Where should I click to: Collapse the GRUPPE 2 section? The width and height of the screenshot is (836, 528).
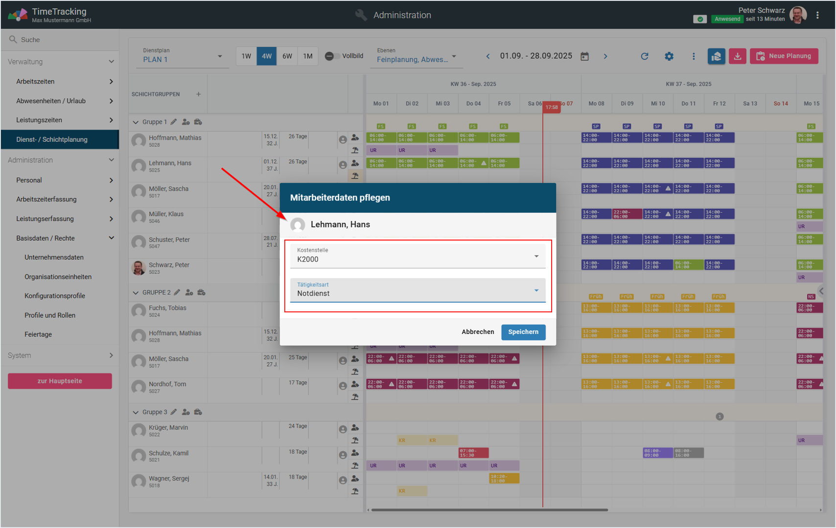coord(136,293)
